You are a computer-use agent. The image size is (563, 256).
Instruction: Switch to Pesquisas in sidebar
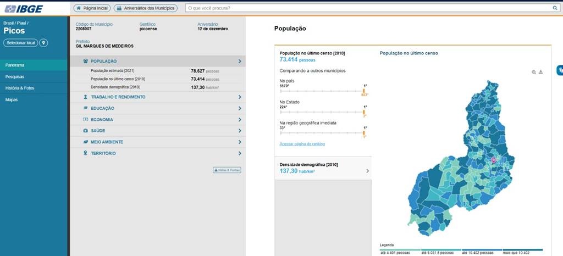pyautogui.click(x=15, y=76)
